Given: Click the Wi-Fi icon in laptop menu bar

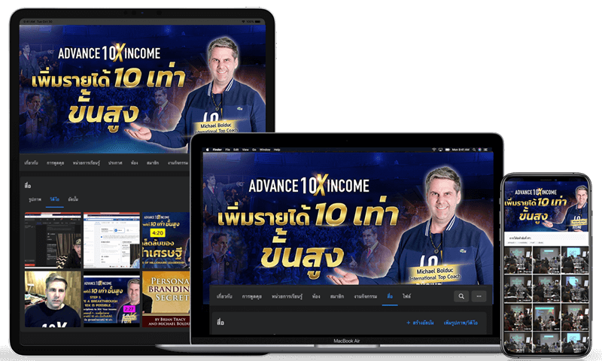Looking at the screenshot, I should (x=434, y=150).
